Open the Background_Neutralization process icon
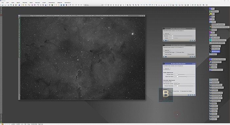230x125 pixels. click(217, 25)
